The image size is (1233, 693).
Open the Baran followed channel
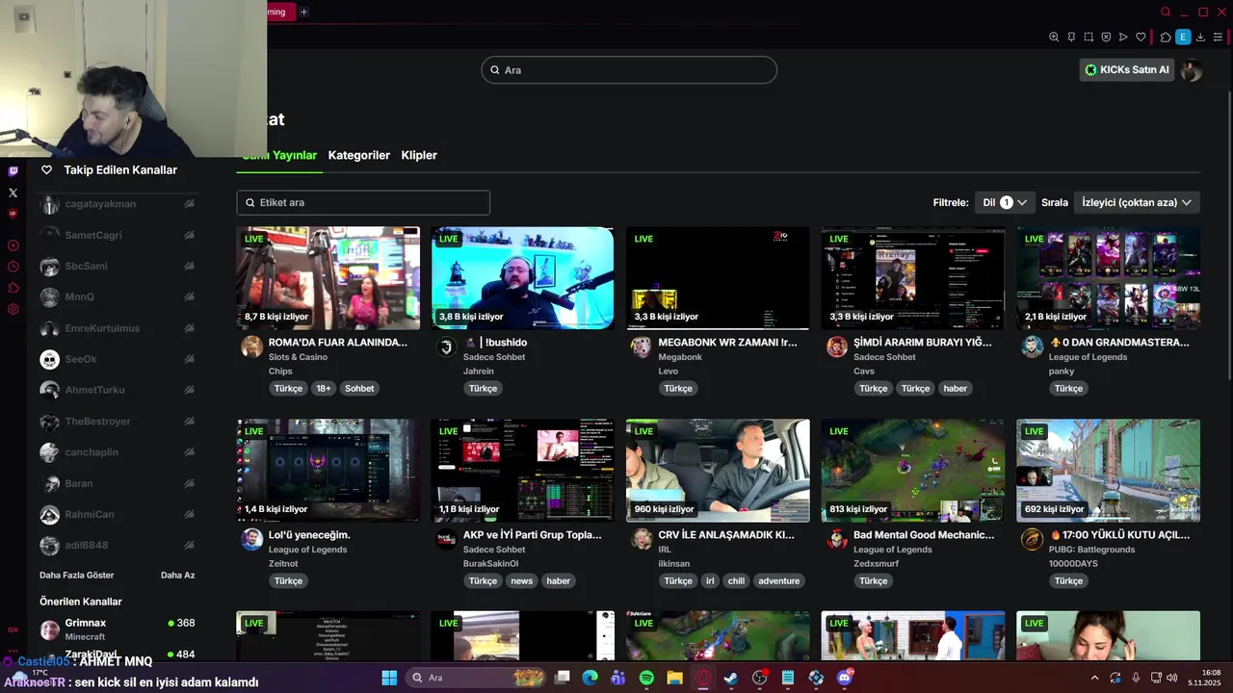pos(118,483)
